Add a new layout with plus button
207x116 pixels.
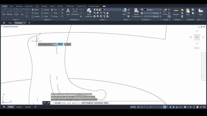coord(35,107)
